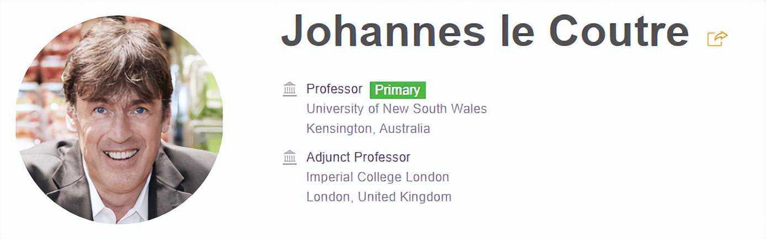This screenshot has height=239, width=766.
Task: Open the University of New South Wales link
Action: pos(396,109)
